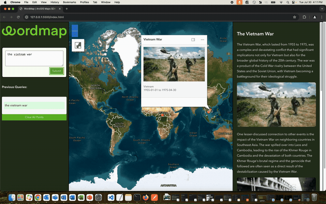This screenshot has height=204, width=326.
Task: Open Finder from the dock
Action: 12,197
